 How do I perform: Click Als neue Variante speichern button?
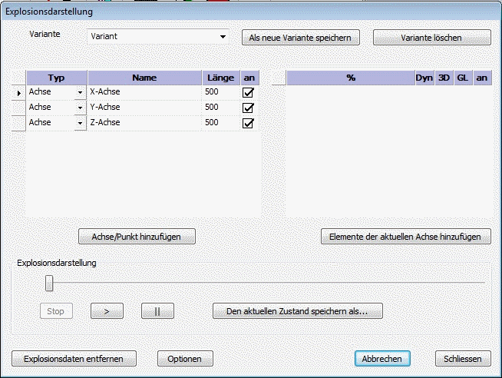pyautogui.click(x=301, y=38)
